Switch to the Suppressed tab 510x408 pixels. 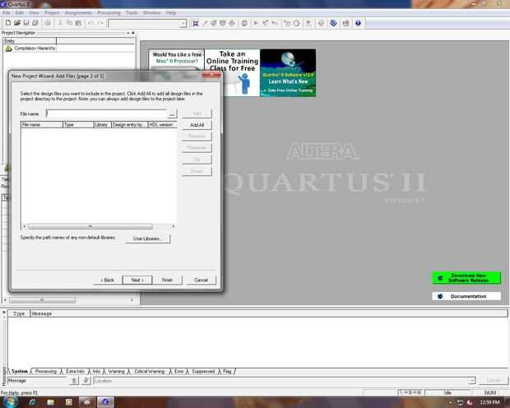pos(203,371)
